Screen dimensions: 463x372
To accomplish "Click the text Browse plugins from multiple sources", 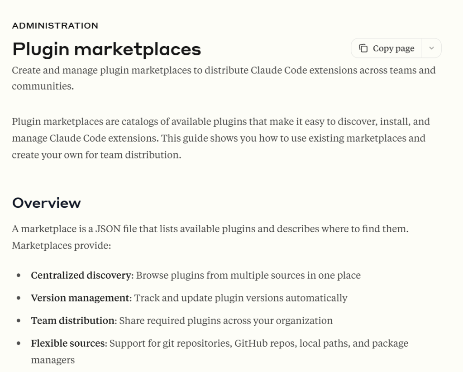I will pos(248,275).
